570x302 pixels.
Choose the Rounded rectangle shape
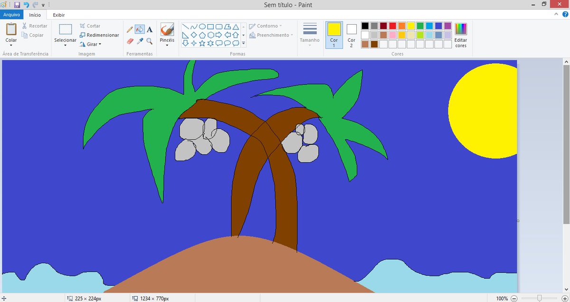coord(219,27)
